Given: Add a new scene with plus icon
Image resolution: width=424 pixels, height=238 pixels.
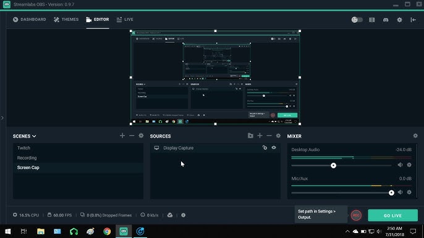Looking at the screenshot, I should [x=122, y=136].
